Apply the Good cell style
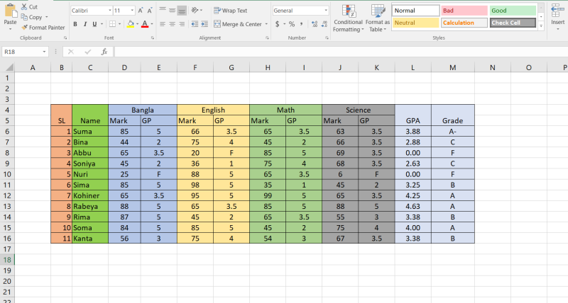Image resolution: width=568 pixels, height=303 pixels. [x=513, y=11]
